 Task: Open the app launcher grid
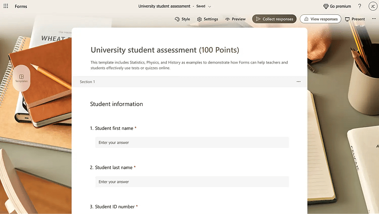(6, 6)
